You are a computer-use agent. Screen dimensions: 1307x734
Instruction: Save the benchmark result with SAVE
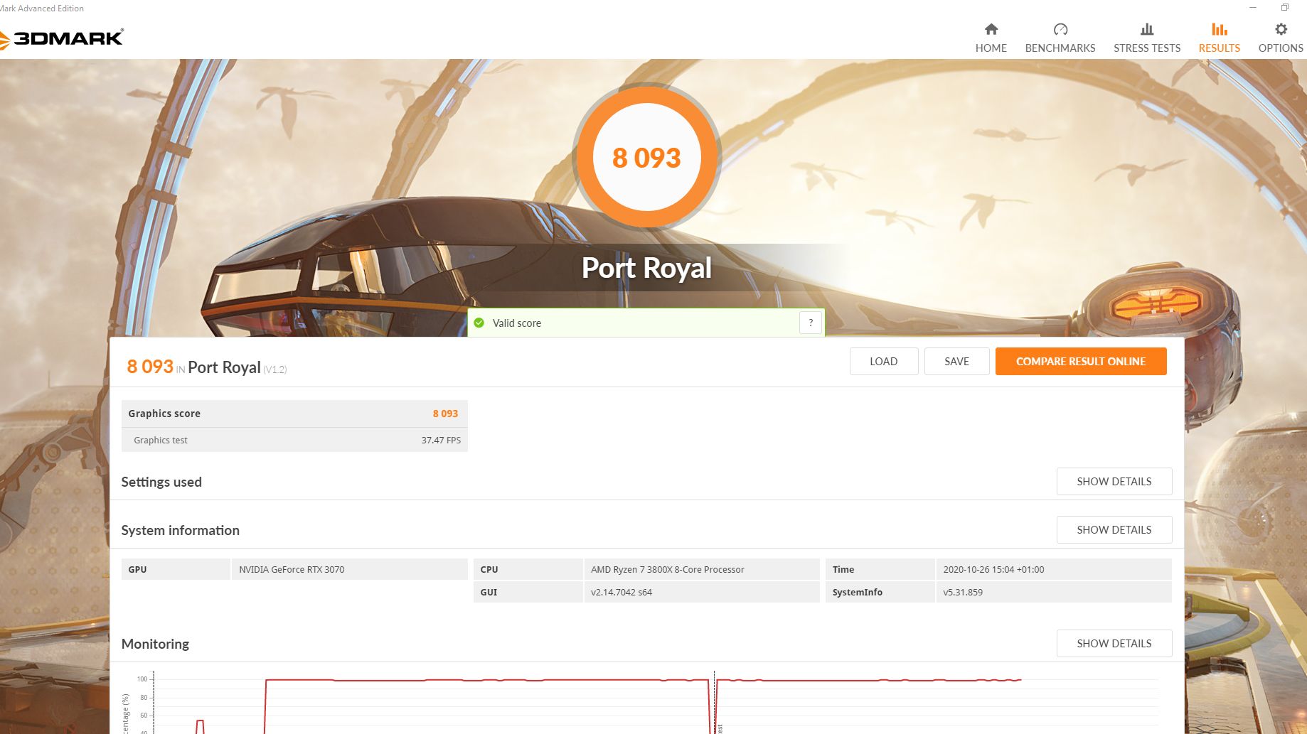(956, 361)
